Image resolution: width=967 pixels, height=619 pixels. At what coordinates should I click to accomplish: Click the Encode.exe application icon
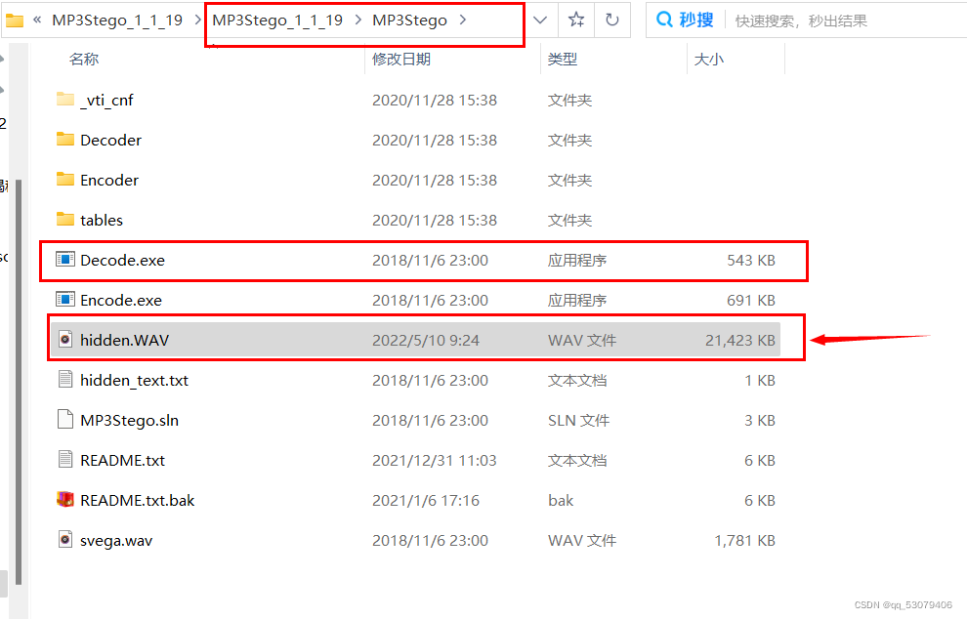pyautogui.click(x=65, y=300)
